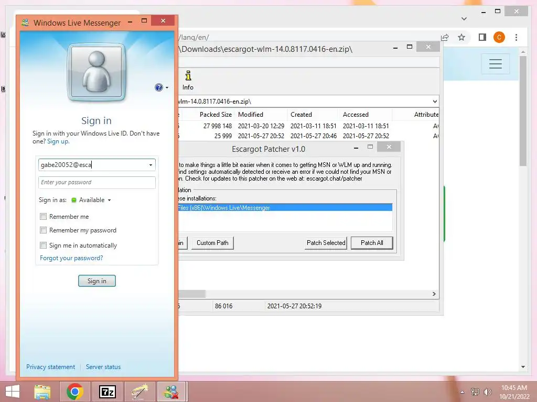Expand the email address dropdown arrow

(151, 165)
